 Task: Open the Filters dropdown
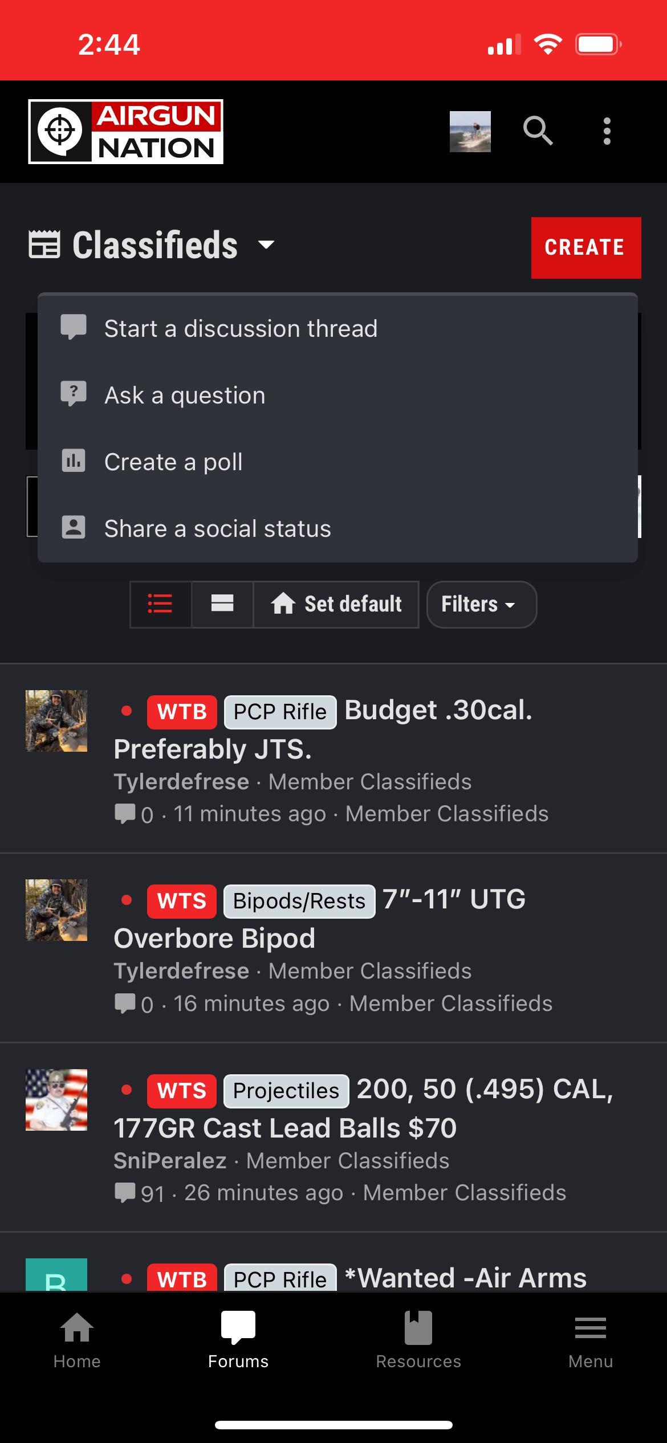pos(481,604)
